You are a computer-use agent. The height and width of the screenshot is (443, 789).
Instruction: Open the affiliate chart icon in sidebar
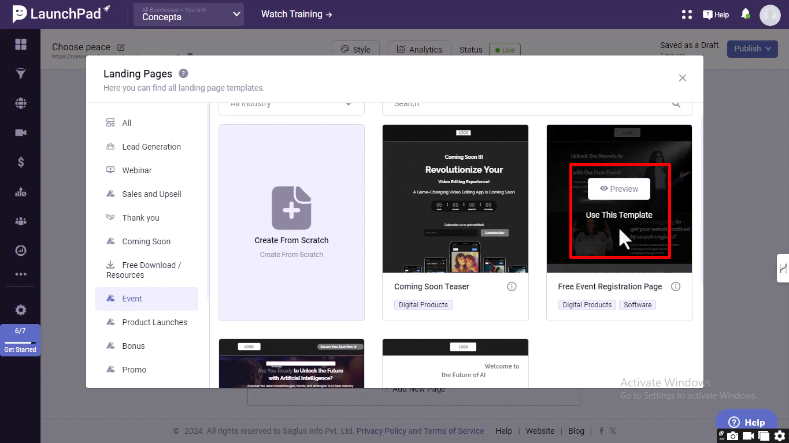pos(21,192)
